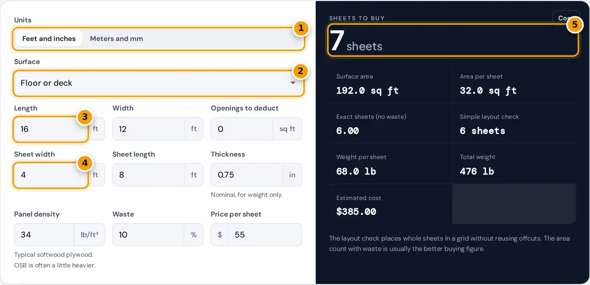Click the Price per sheet field with 55
Viewport: 590px width, 285px height.
[265, 234]
